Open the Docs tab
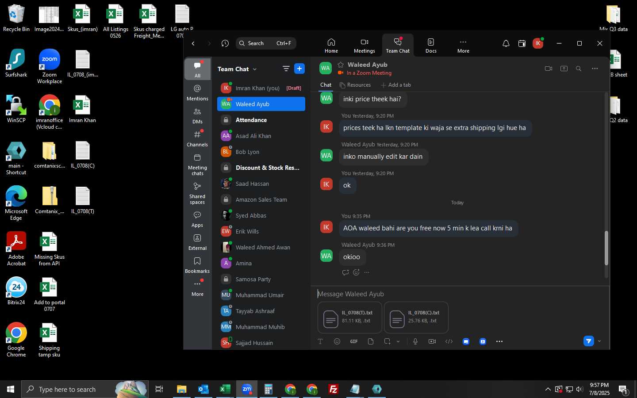Screen dimensions: 637x398 [x=431, y=46]
